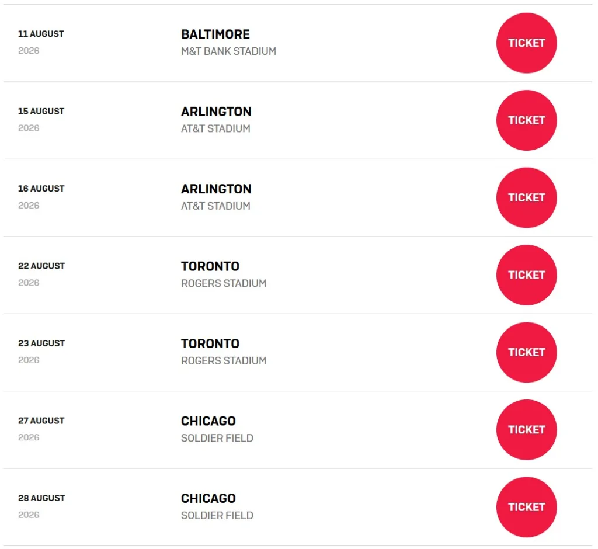Click the 22 AUGUST date label
This screenshot has width=598, height=549.
pos(41,266)
